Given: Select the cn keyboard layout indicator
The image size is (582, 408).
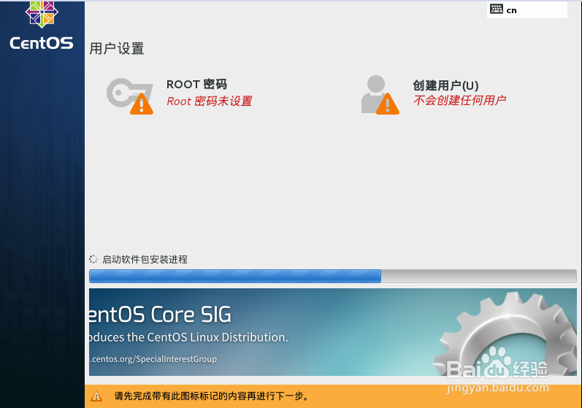Looking at the screenshot, I should pyautogui.click(x=527, y=9).
